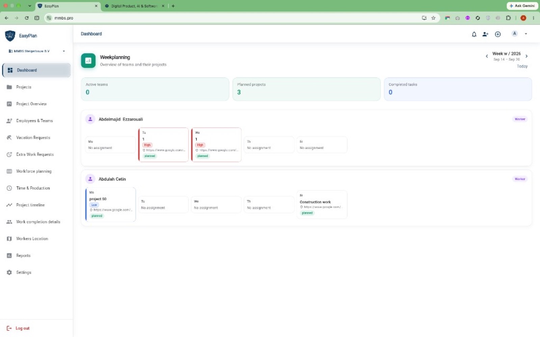Go to previous week with left chevron
Viewport: 540px width, 337px height.
point(487,56)
